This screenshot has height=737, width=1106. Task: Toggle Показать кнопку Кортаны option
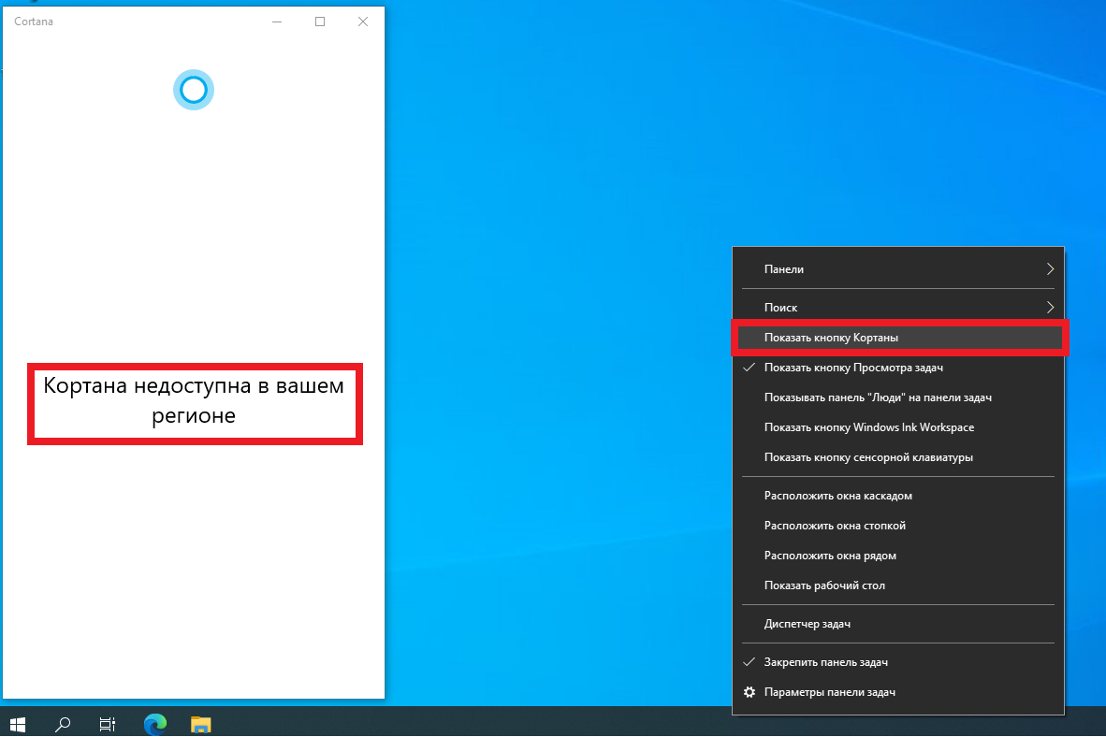pyautogui.click(x=899, y=337)
